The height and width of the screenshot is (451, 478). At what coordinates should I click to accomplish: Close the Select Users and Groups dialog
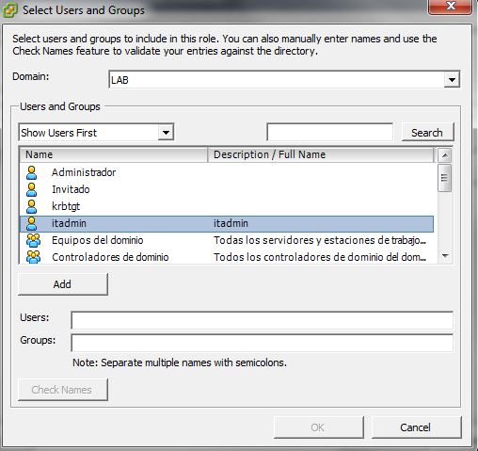coord(451,7)
